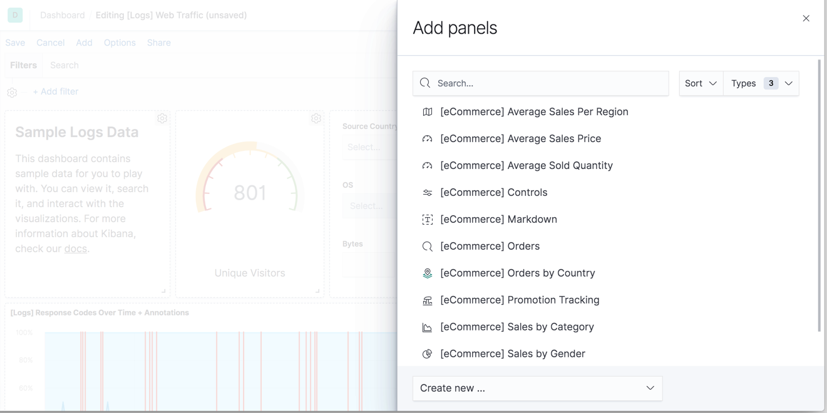Click the map icon beside Average Sales Per Region
The height and width of the screenshot is (413, 827).
(x=427, y=111)
